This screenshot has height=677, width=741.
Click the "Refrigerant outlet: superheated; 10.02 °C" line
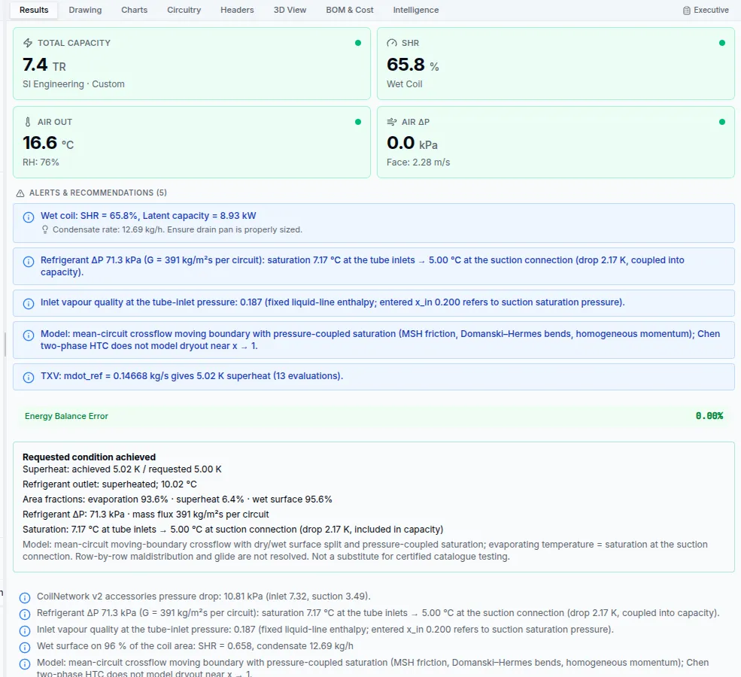[110, 484]
